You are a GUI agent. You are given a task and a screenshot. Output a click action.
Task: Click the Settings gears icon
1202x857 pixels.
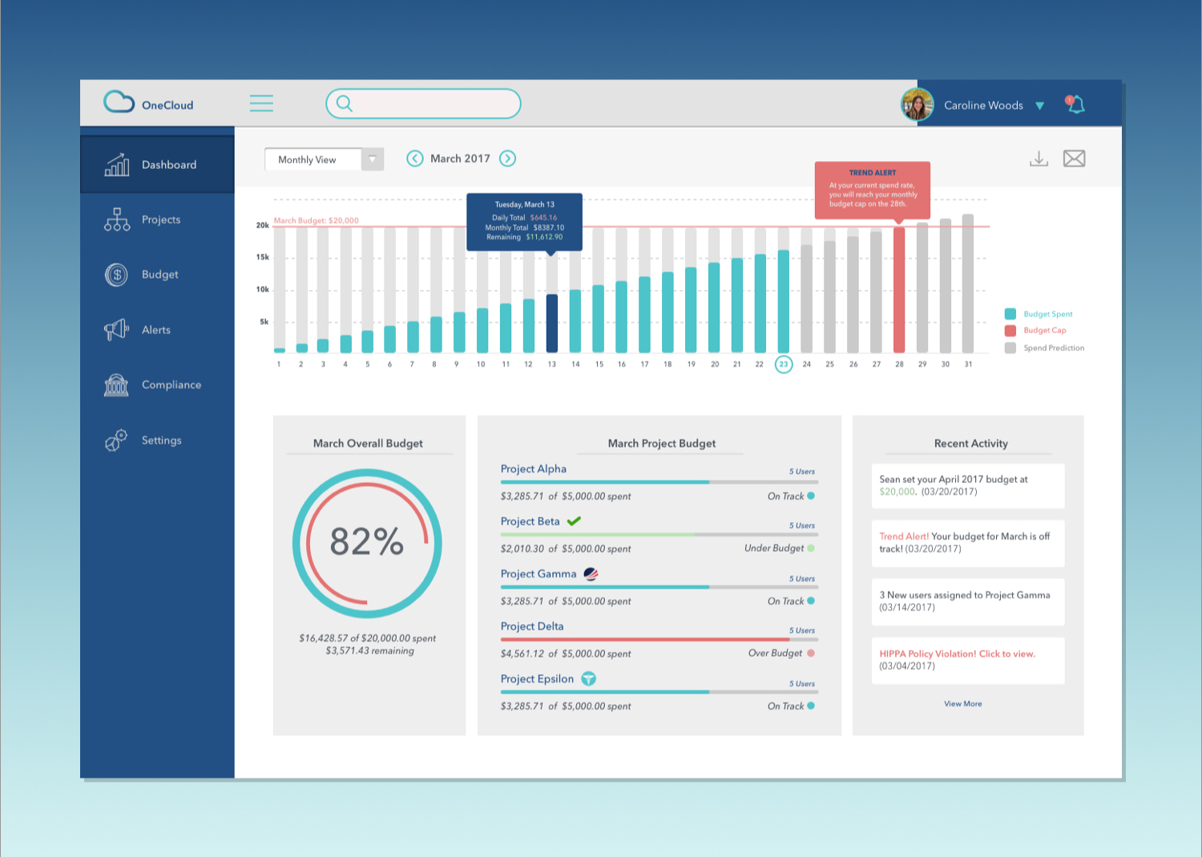click(x=116, y=441)
